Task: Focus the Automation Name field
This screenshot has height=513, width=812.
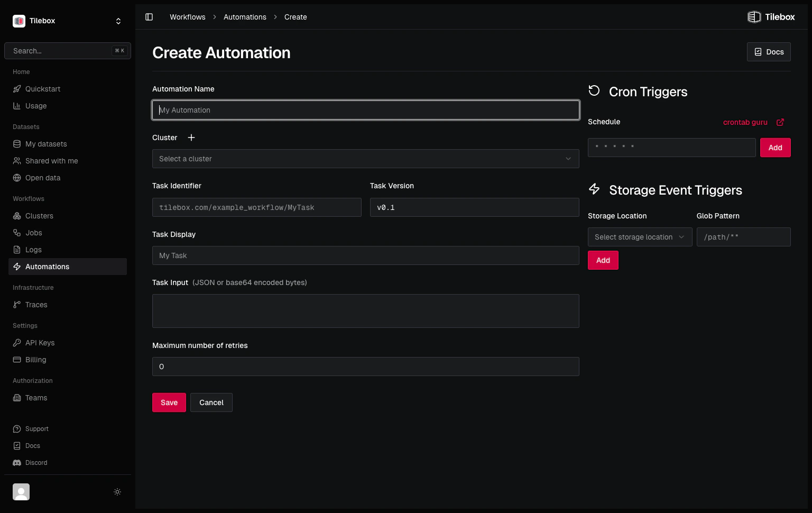Action: (x=366, y=110)
